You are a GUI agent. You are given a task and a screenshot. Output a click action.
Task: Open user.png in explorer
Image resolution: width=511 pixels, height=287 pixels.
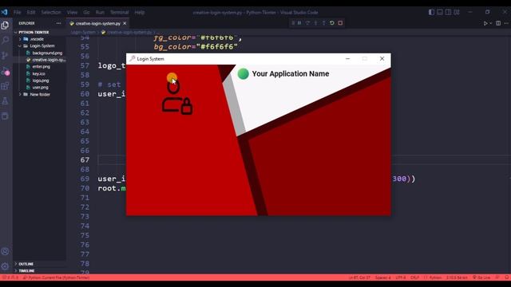40,88
